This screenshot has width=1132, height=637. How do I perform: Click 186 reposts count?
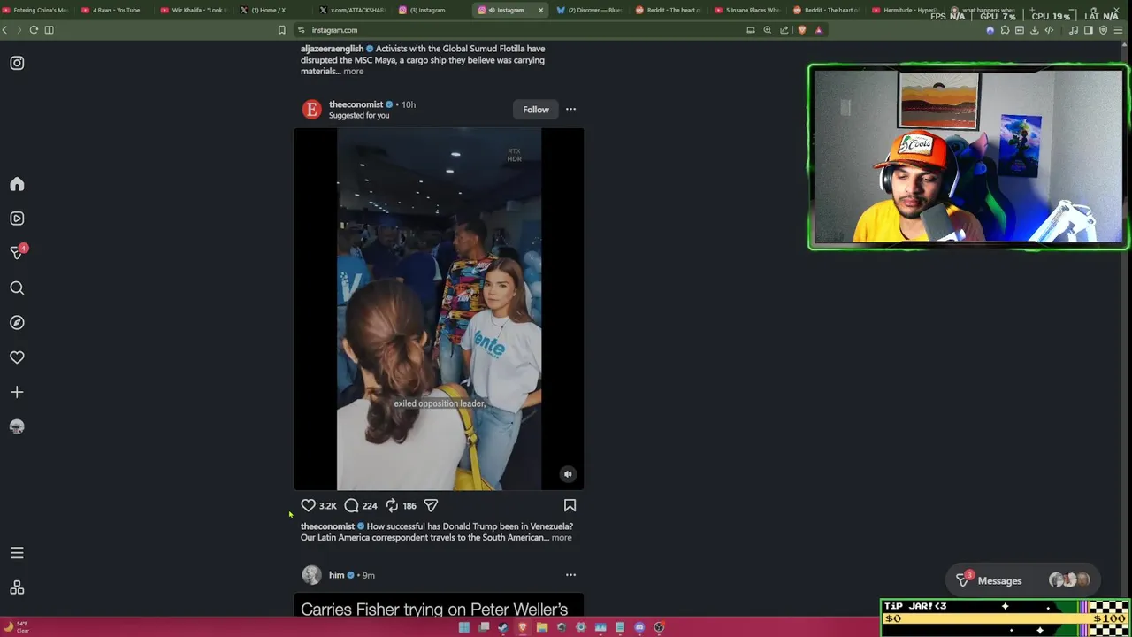click(409, 506)
